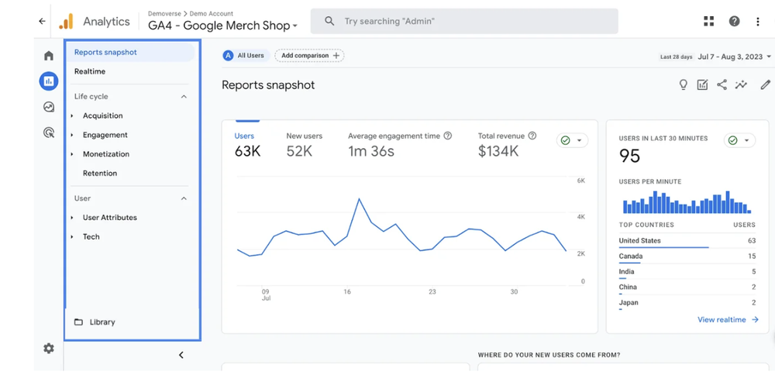Go to Home in left rail
Screen dimensions: 775x372
point(48,56)
